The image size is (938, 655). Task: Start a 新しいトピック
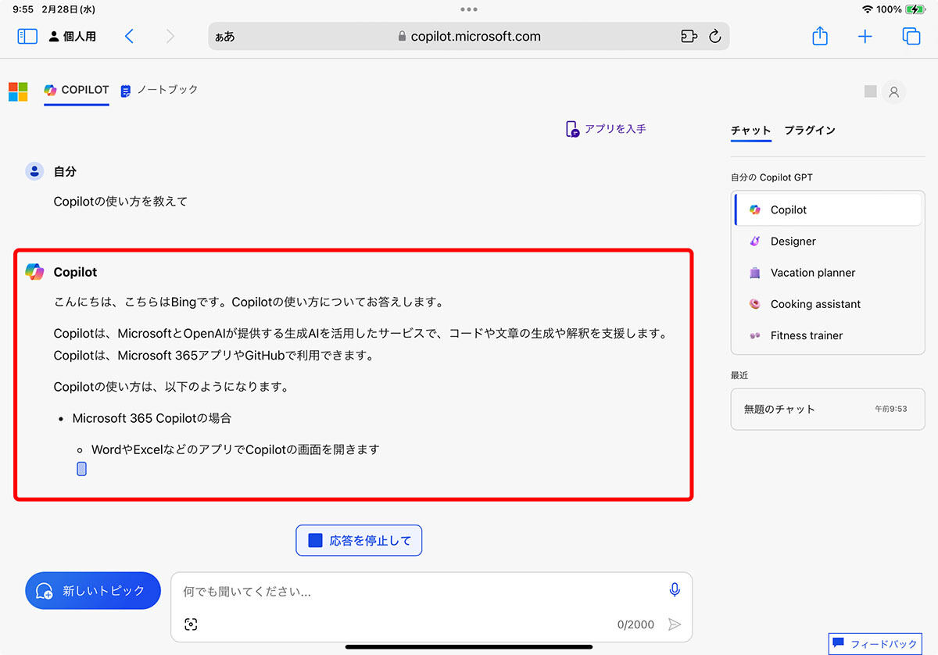point(93,591)
